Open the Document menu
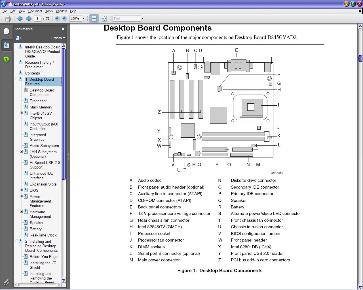This screenshot has width=363, height=290. coord(35,11)
